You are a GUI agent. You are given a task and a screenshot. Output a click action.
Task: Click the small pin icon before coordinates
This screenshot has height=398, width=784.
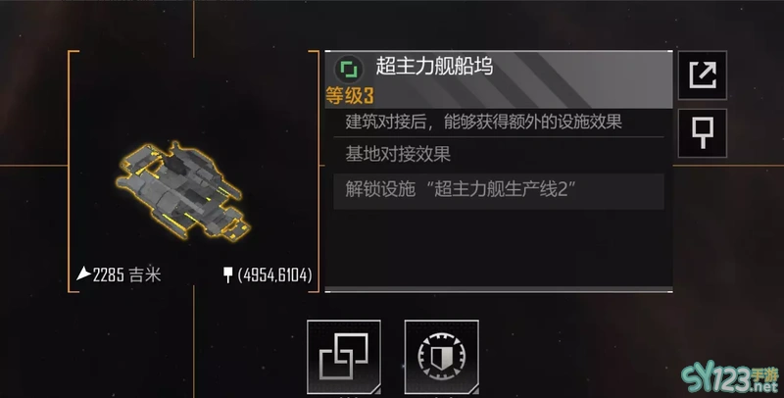pos(227,274)
